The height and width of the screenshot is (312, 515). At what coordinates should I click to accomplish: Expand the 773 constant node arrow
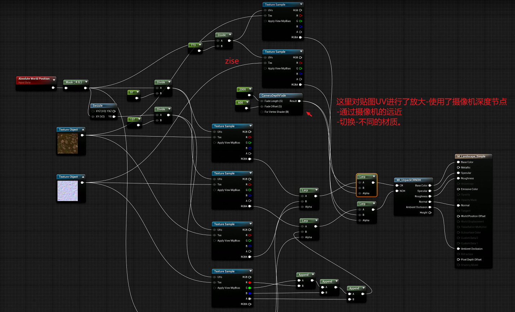pos(200,45)
